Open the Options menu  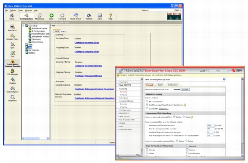pos(13,10)
